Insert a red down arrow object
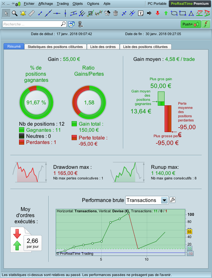The width and height of the screenshot is (212, 278). [157, 13]
